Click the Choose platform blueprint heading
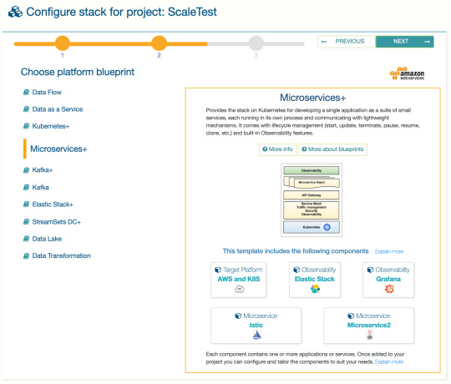451x384 pixels. tap(78, 72)
